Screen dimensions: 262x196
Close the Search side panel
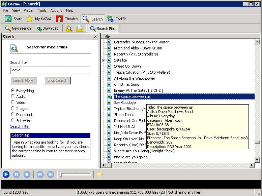click(x=95, y=37)
